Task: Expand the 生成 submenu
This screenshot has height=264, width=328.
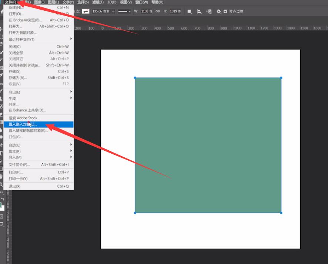Action: (39, 98)
